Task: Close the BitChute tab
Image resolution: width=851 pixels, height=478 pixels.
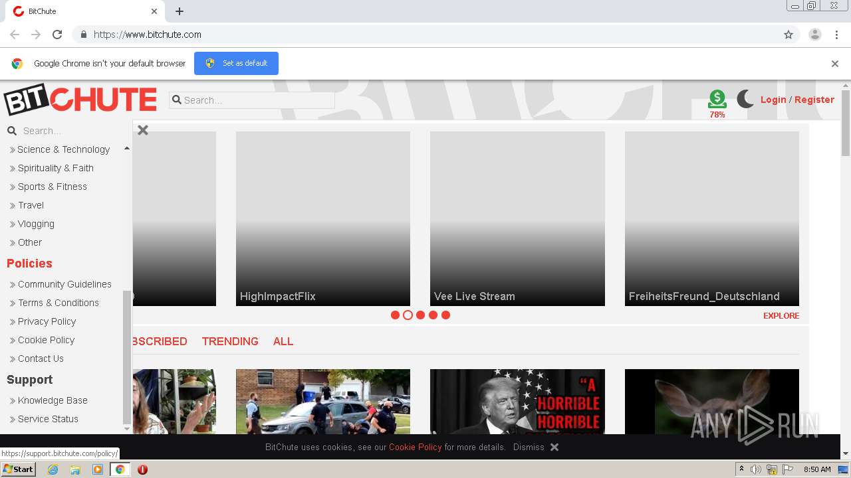Action: [154, 11]
